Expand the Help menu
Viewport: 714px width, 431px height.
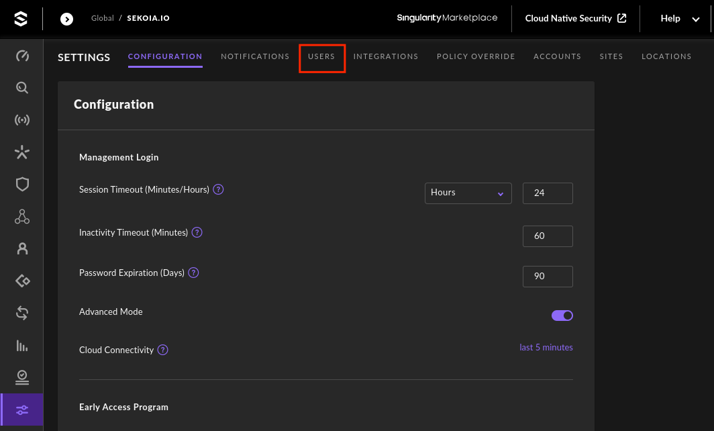[680, 19]
